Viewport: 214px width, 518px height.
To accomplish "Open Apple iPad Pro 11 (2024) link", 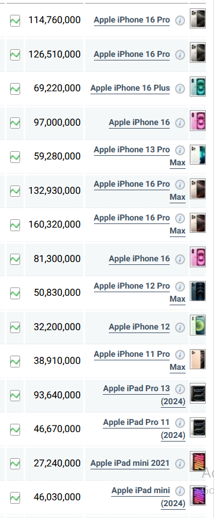I will [x=144, y=429].
